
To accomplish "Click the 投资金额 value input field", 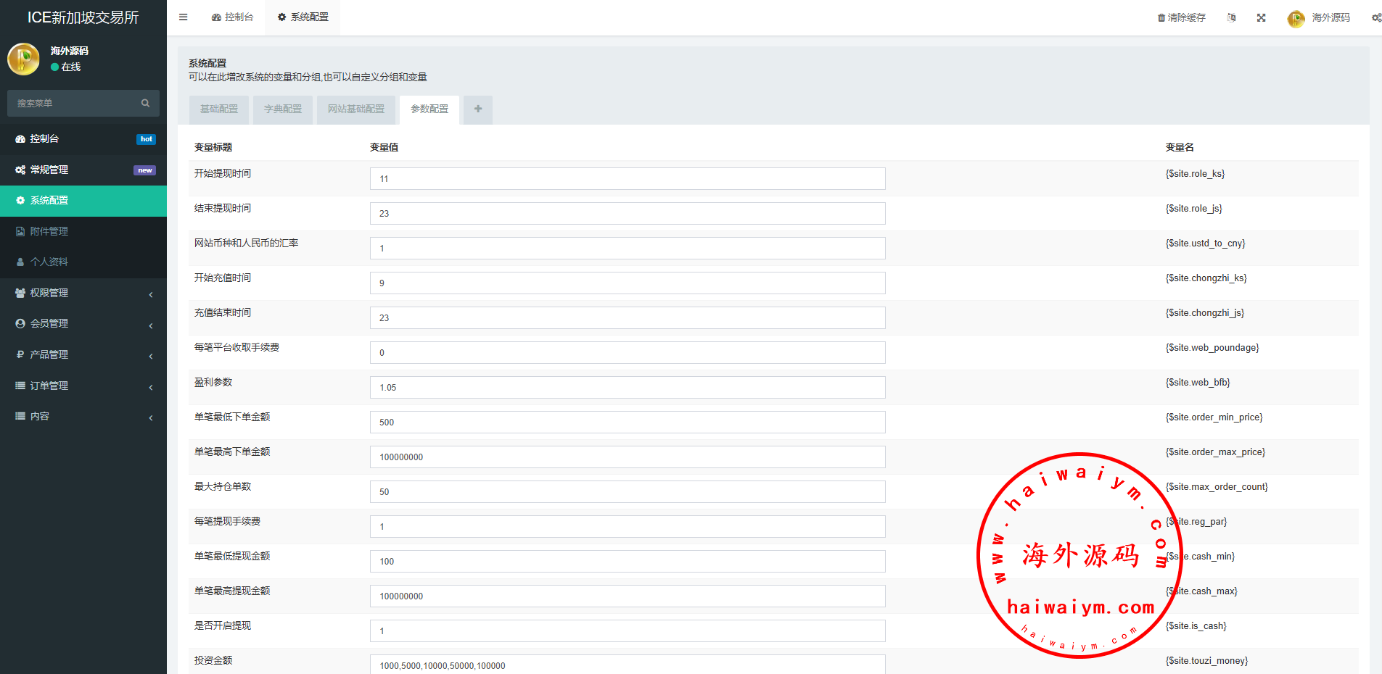I will [x=628, y=665].
